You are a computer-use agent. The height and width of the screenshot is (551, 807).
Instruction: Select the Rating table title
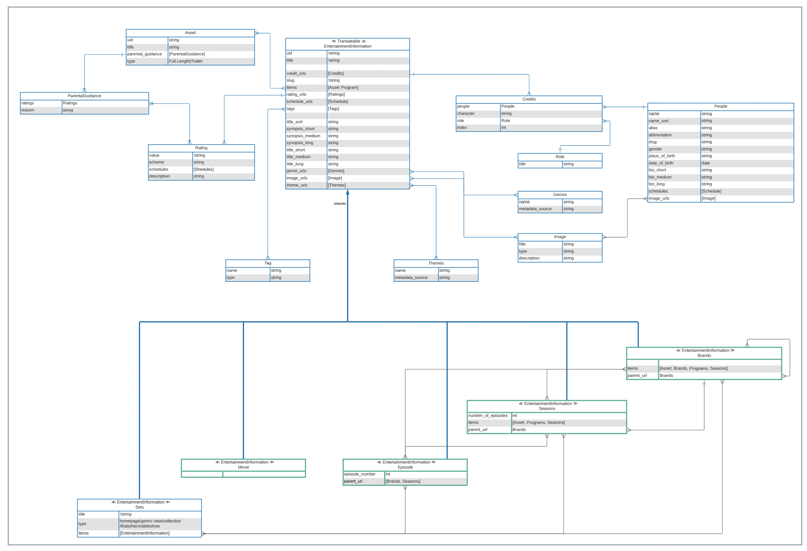pos(201,148)
